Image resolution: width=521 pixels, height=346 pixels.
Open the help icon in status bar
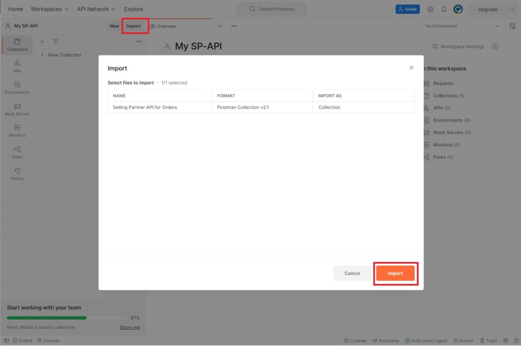coord(516,340)
